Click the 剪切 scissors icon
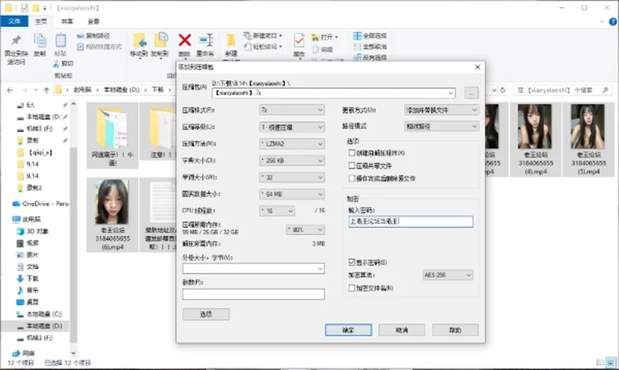The height and width of the screenshot is (370, 619). point(56,63)
